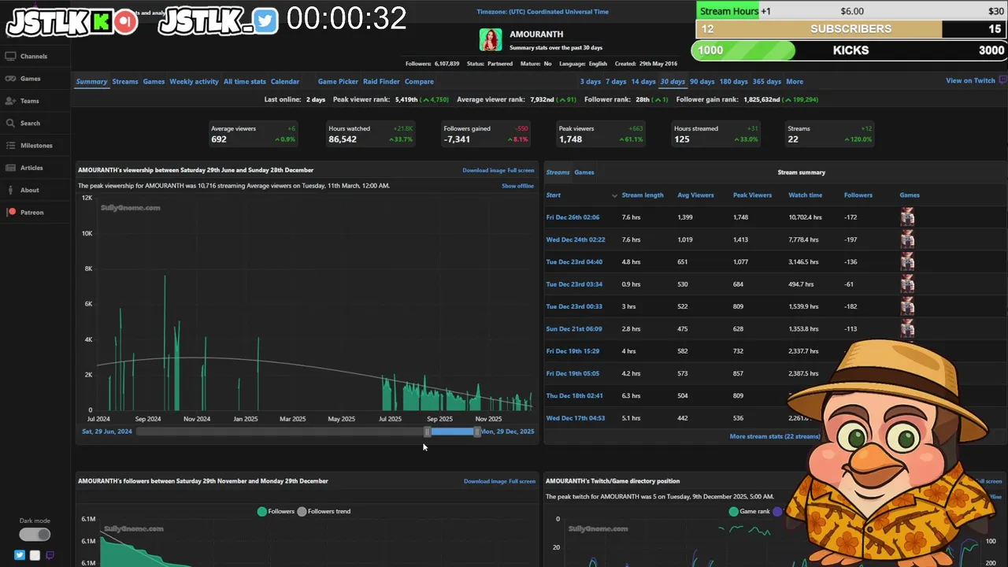Select the 365 days time range
Screen dimensions: 1008x567
(x=767, y=81)
